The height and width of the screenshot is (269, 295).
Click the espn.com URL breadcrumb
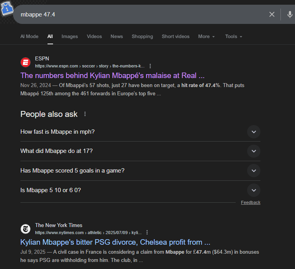90,66
